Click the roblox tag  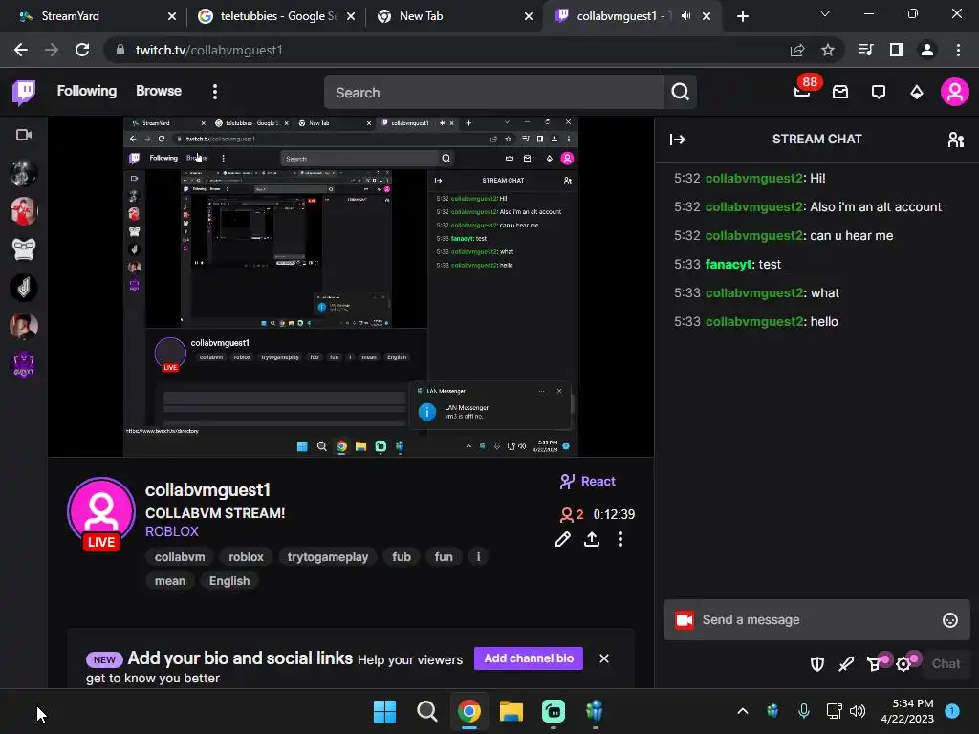coord(246,557)
